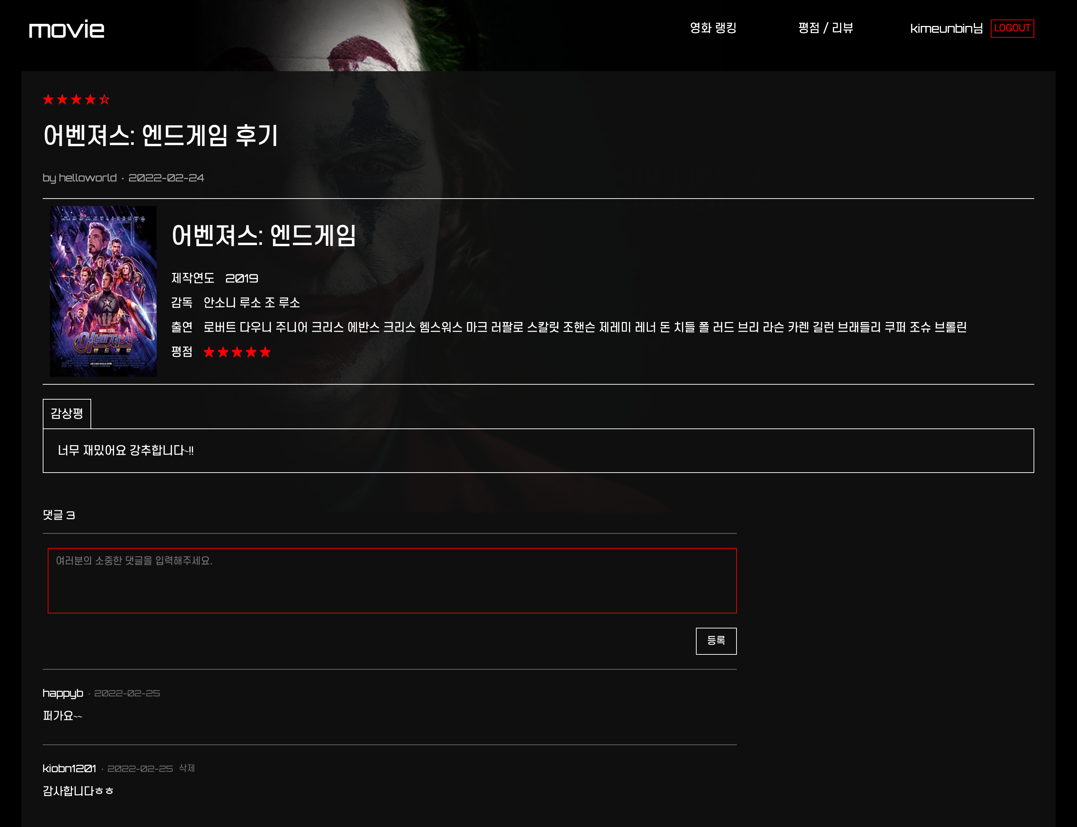Click kiobm1201's comment date 2022-02-25
The height and width of the screenshot is (827, 1077).
[140, 768]
